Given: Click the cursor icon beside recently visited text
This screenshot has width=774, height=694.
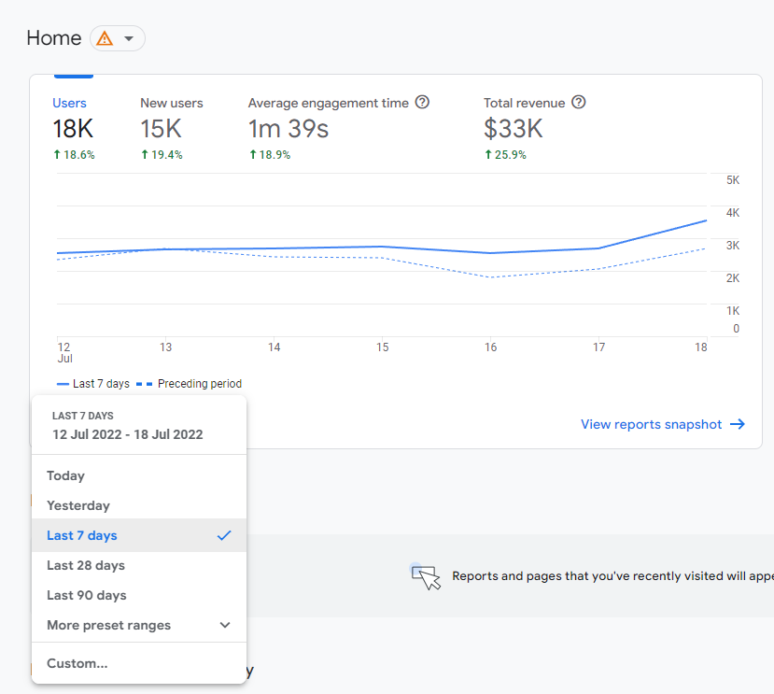Looking at the screenshot, I should pos(426,576).
